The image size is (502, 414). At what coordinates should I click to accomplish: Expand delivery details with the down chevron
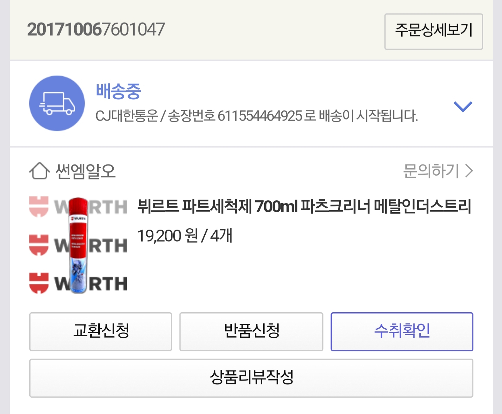point(463,107)
